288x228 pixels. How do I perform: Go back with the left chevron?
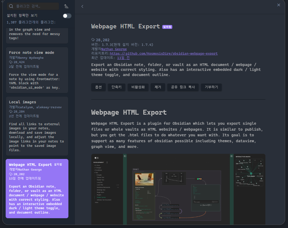pos(82,6)
